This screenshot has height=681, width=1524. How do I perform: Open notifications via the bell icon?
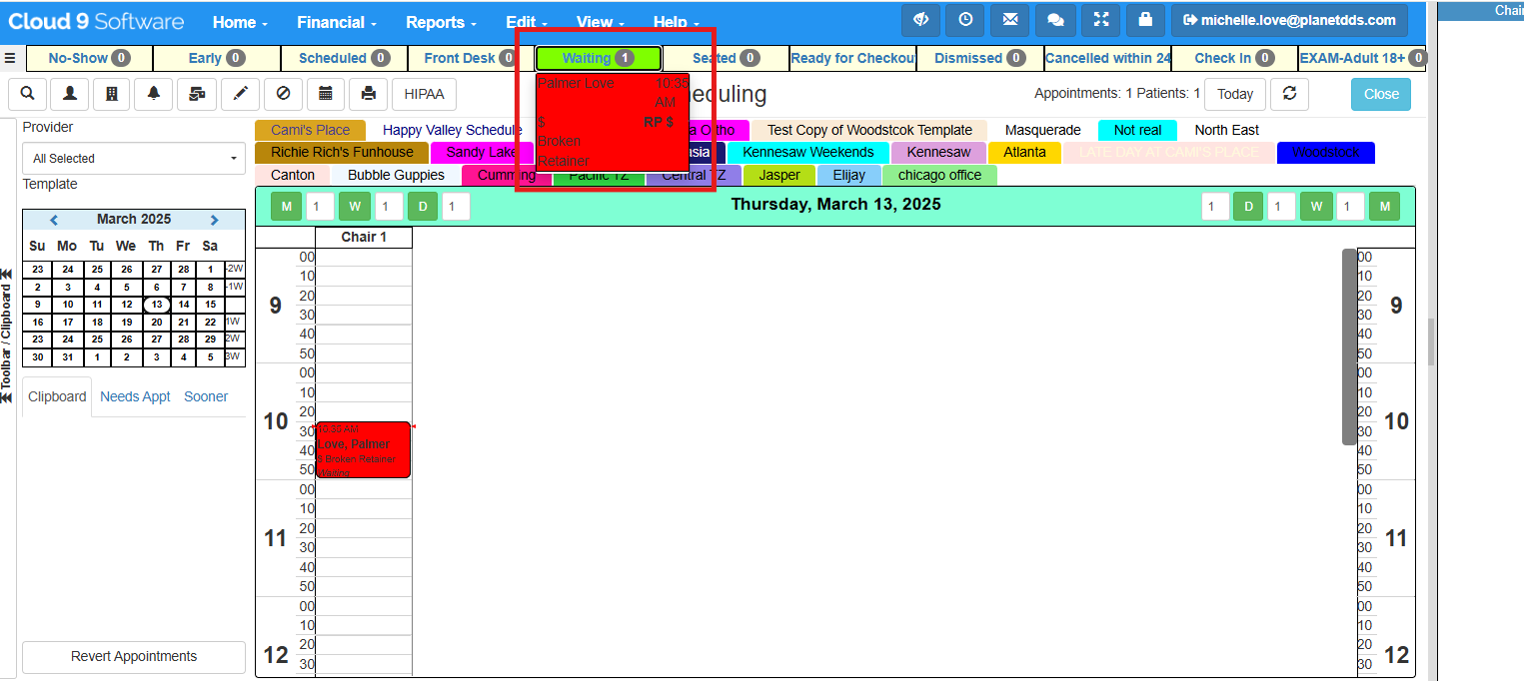click(153, 94)
